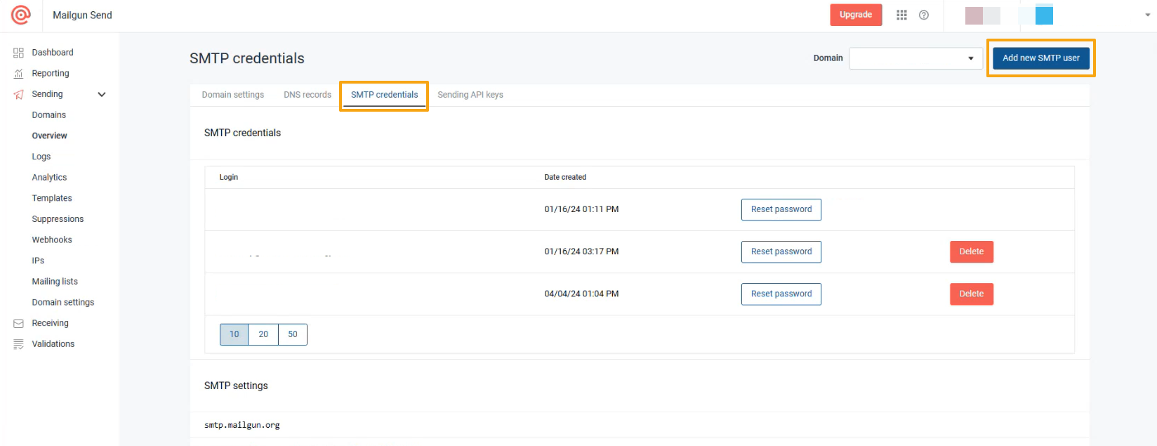Open Suppressions in the sidebar

tap(58, 219)
